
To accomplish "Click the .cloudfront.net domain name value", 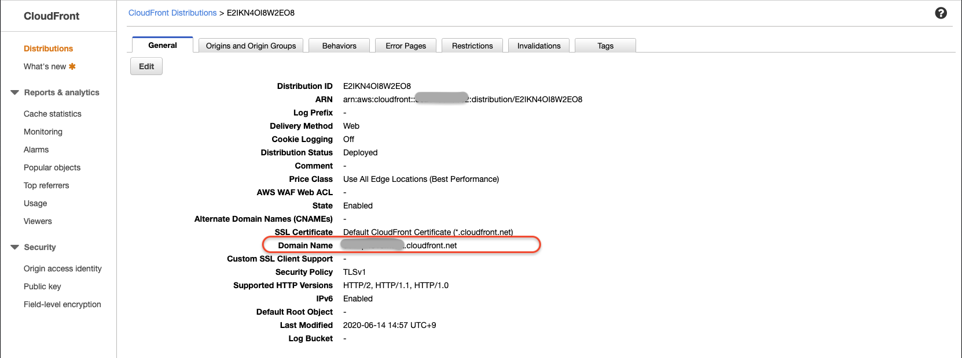I will pos(400,245).
